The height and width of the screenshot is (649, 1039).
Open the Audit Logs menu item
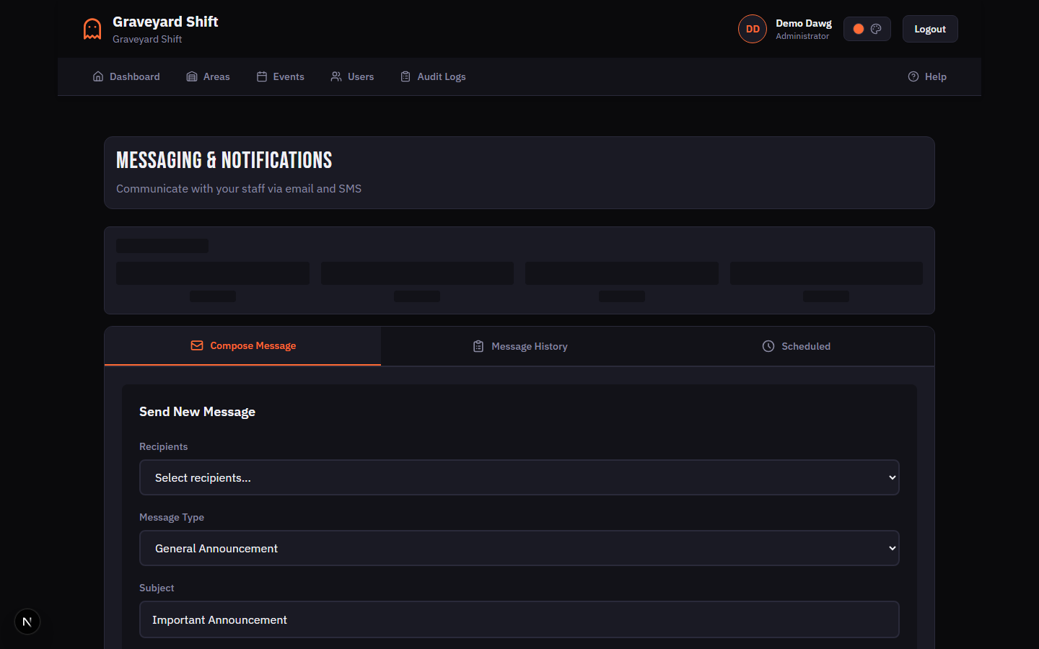click(x=441, y=76)
